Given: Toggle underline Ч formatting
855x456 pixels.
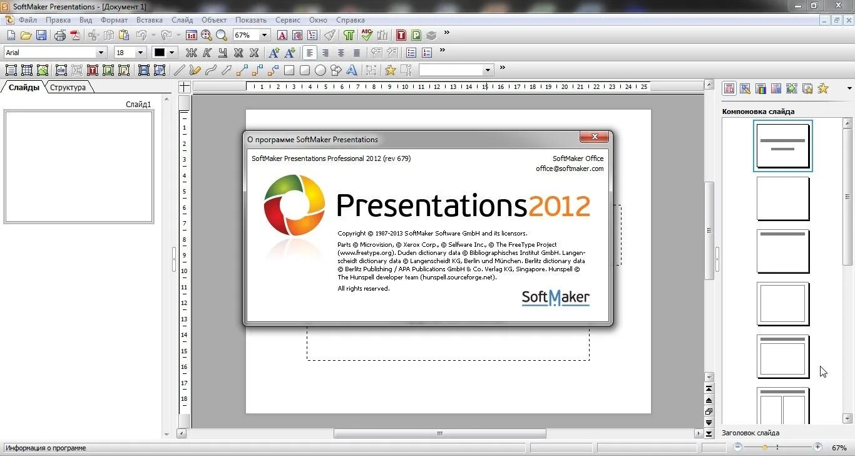Looking at the screenshot, I should point(223,53).
